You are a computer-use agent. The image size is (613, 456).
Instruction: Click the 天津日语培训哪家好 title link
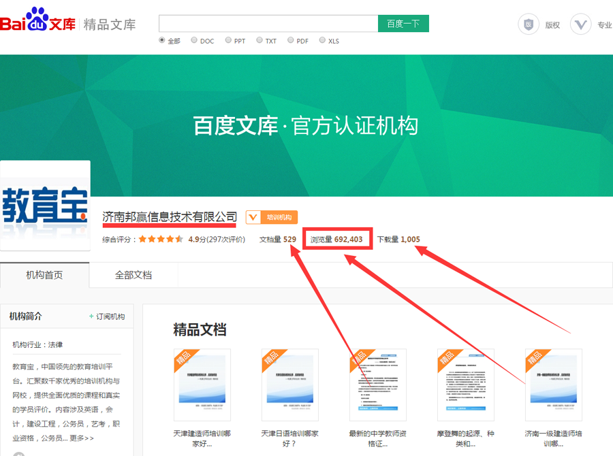290,438
